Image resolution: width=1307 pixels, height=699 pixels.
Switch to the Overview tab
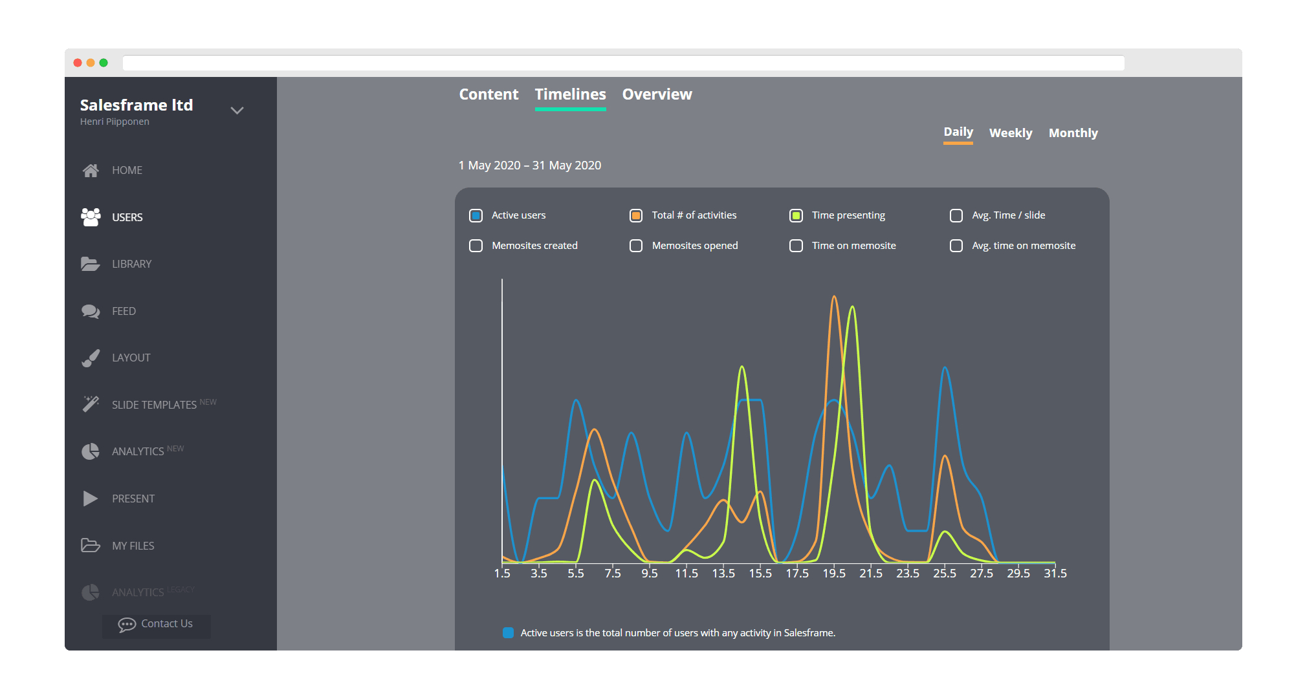coord(657,94)
